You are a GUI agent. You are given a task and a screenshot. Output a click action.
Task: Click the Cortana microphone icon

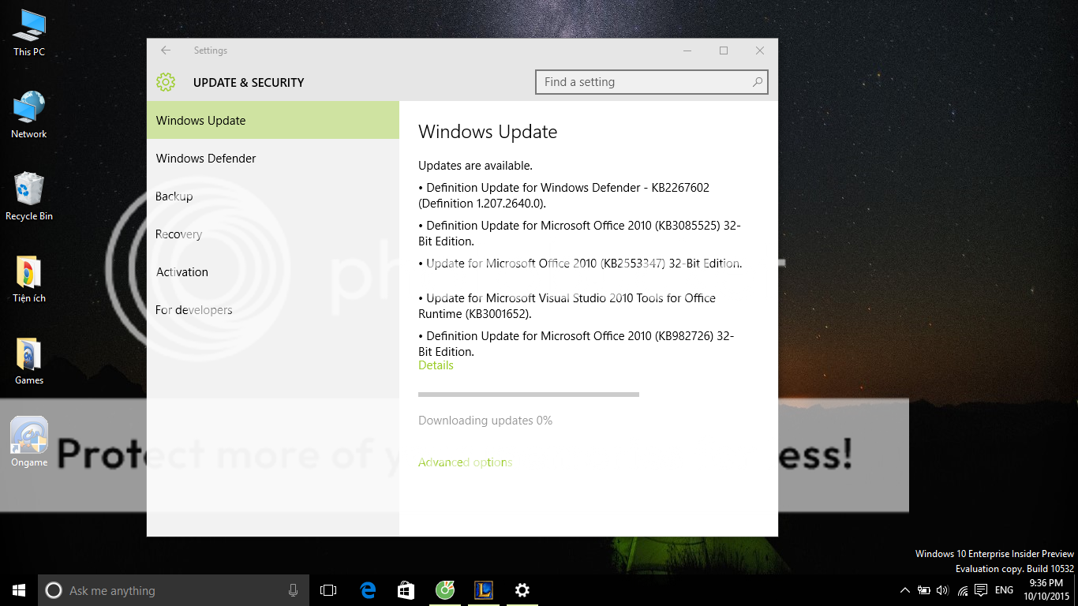[293, 590]
